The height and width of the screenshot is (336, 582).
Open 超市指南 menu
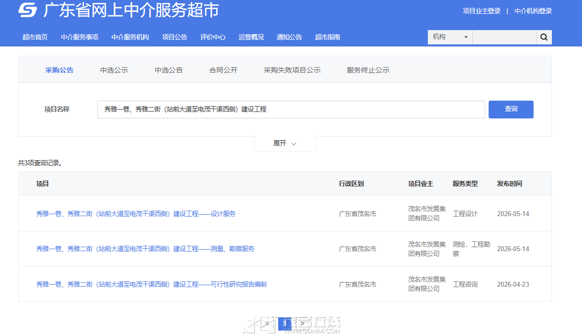[328, 37]
